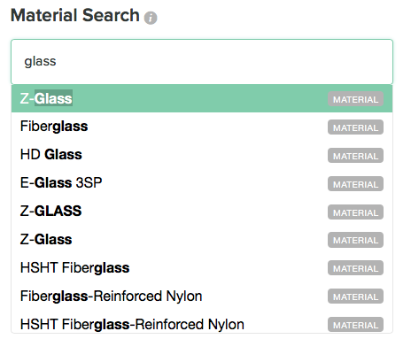
Task: Click the MATERIAL badge on highlighted green row
Action: click(x=355, y=99)
